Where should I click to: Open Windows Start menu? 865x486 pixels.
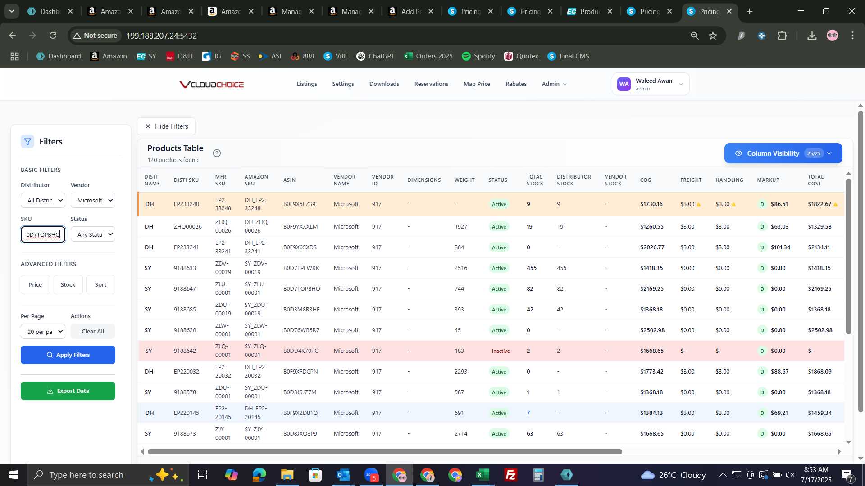click(13, 475)
